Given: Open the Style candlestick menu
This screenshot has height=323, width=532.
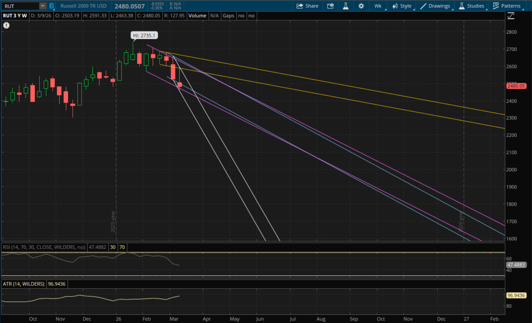Looking at the screenshot, I should tap(402, 6).
